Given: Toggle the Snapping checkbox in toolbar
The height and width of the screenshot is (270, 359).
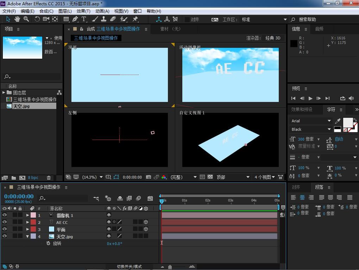Looking at the screenshot, I should pos(187,19).
